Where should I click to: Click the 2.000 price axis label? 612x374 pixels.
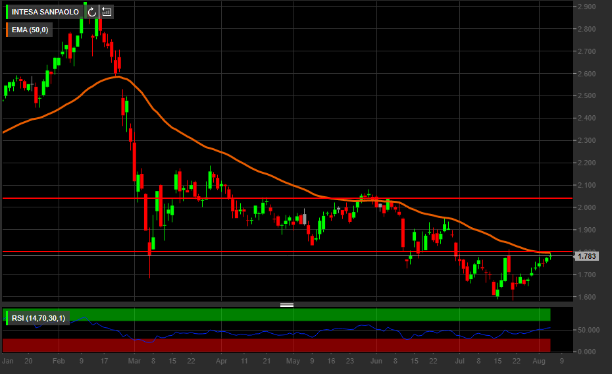click(586, 207)
